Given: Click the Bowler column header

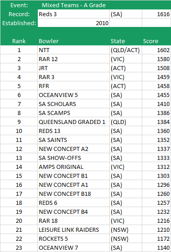Looking at the screenshot, I should 49,41.
